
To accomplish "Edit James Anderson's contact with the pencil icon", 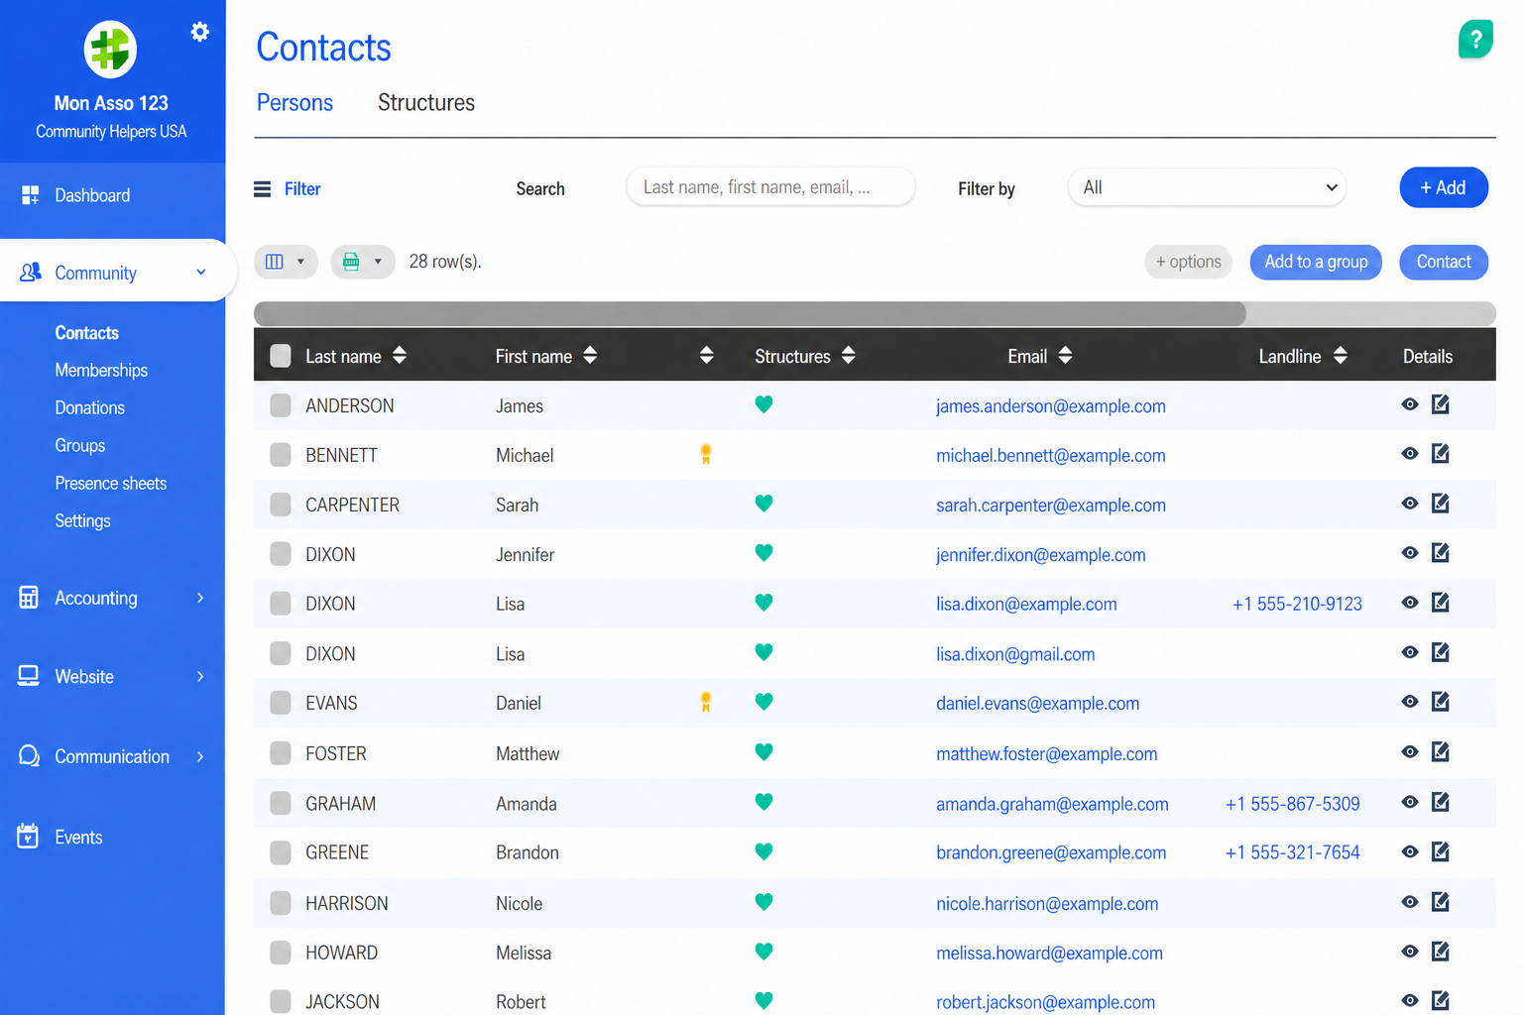I will click(1441, 404).
